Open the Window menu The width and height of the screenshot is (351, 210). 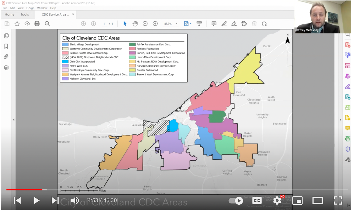point(42,8)
